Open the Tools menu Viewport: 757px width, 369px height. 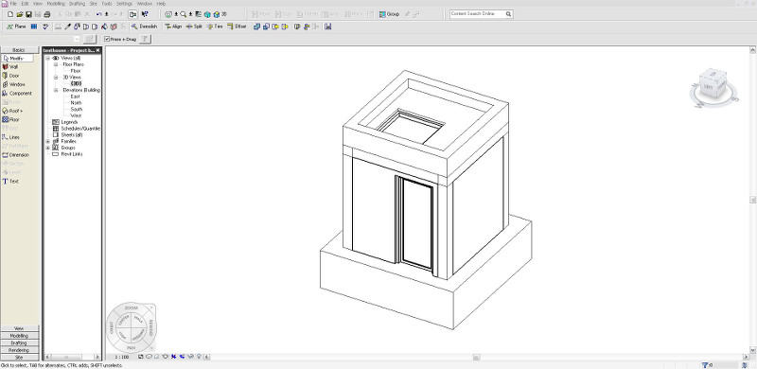[107, 4]
